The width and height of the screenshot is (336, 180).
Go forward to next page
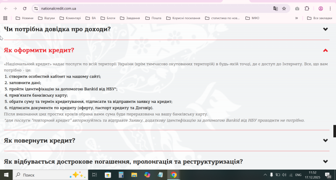tap(15, 9)
